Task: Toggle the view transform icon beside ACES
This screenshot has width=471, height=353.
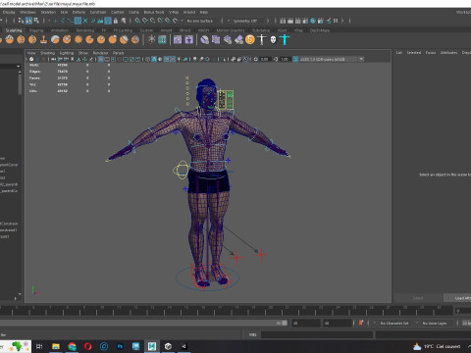Action: pos(295,59)
